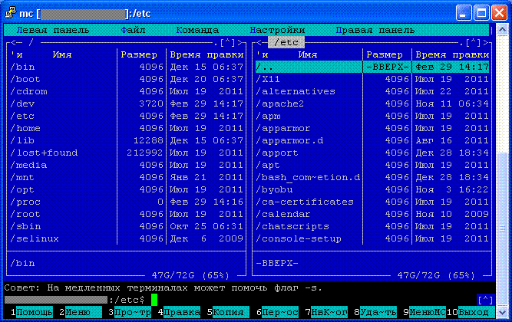Image resolution: width=512 pixels, height=322 pixels.
Task: Open left panel history list caret
Action: [x=227, y=43]
